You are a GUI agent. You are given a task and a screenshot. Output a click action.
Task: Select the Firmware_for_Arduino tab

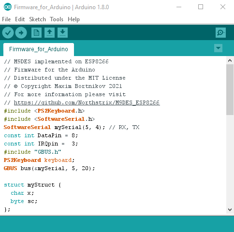coord(39,49)
